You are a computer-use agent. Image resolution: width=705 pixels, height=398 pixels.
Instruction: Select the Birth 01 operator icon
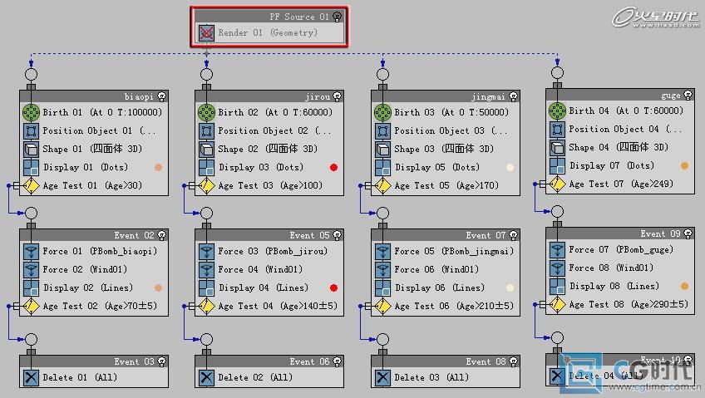[31, 112]
